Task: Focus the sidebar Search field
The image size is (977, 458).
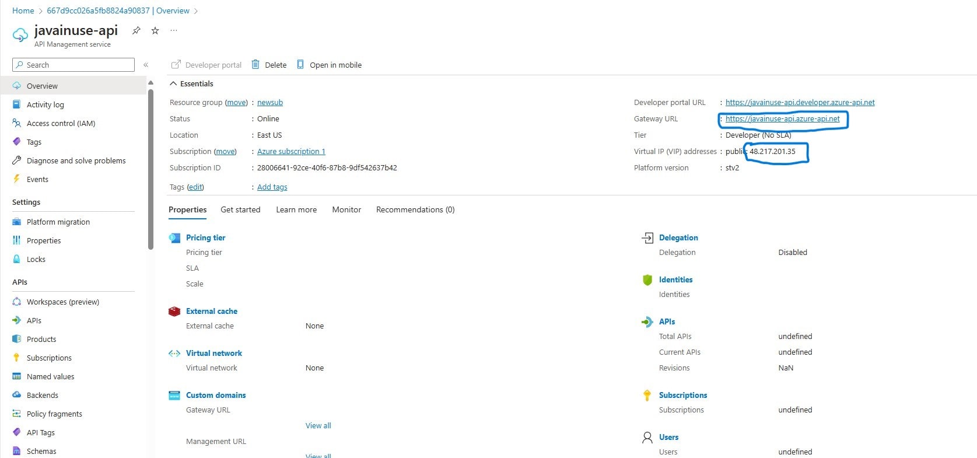Action: [x=73, y=65]
